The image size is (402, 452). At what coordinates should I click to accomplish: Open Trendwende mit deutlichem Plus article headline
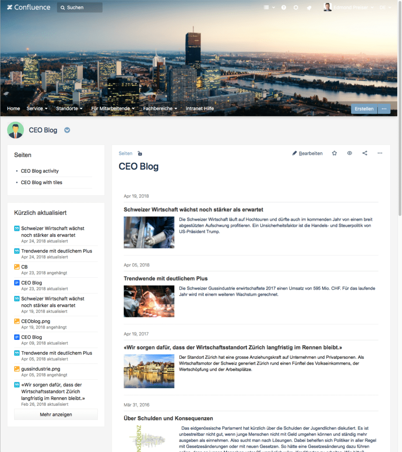click(166, 279)
